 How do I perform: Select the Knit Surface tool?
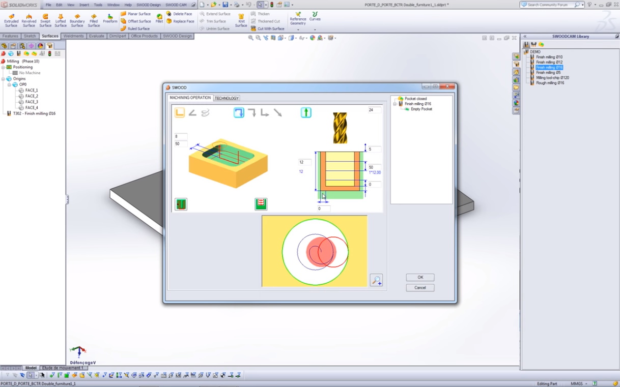[241, 20]
